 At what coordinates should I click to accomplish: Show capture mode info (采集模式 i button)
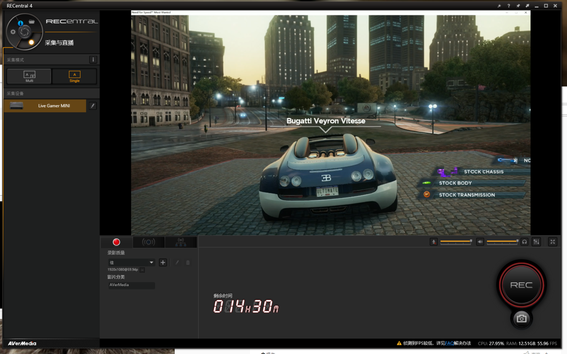tap(93, 59)
